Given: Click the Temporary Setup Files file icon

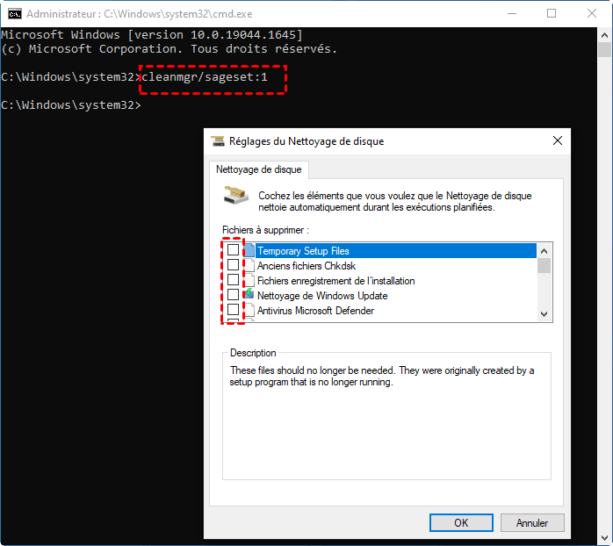Looking at the screenshot, I should pos(249,250).
